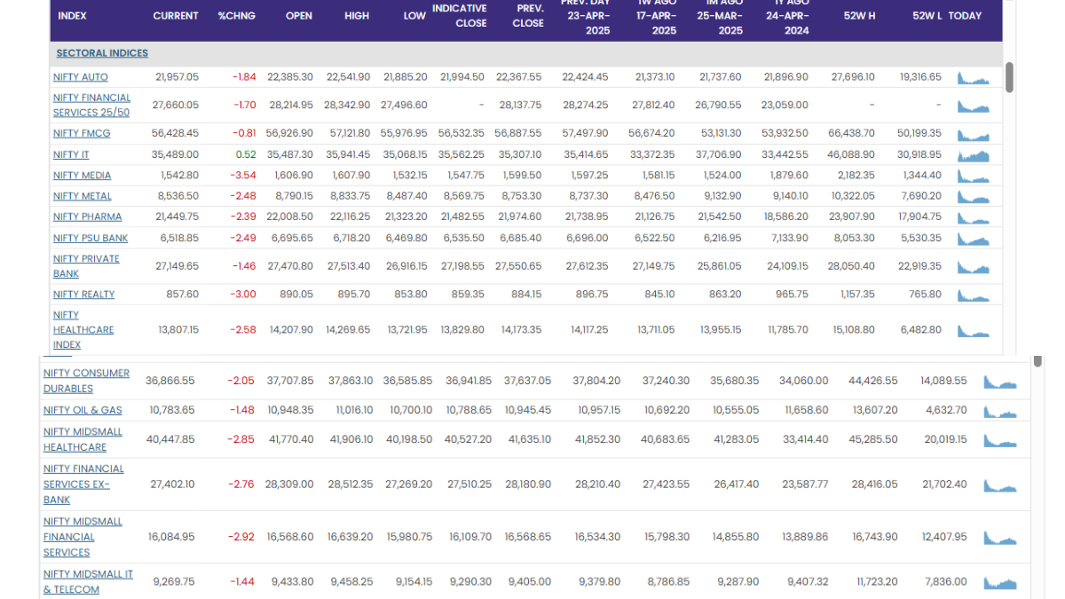Open today's sparkline for NIFTY PRIVATE BANK
Viewport: 1065px width, 599px height.
pos(974,266)
